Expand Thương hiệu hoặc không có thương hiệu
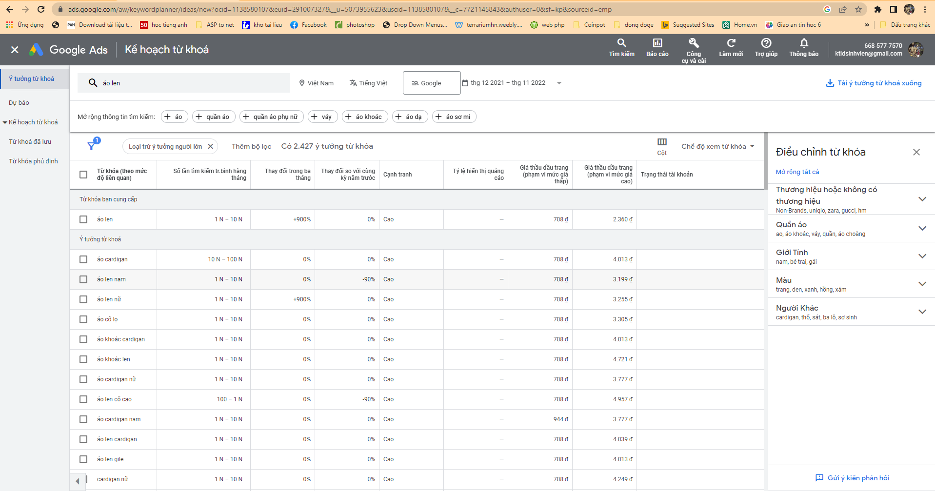Image resolution: width=935 pixels, height=491 pixels. point(922,199)
